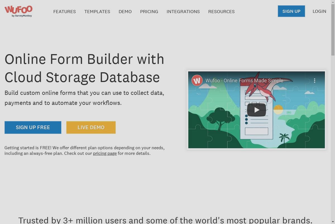Viewport: 335px width, 224px height.
Task: Click the LOGIN link
Action: coord(319,11)
